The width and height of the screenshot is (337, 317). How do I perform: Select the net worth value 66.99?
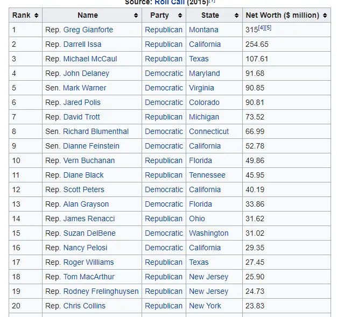(x=255, y=131)
